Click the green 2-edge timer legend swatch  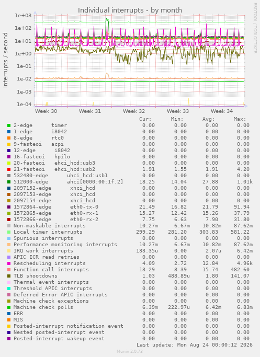point(9,125)
